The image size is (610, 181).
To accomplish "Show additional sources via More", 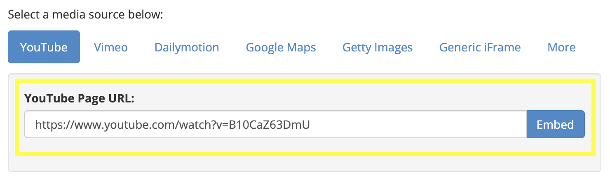I will [x=561, y=47].
